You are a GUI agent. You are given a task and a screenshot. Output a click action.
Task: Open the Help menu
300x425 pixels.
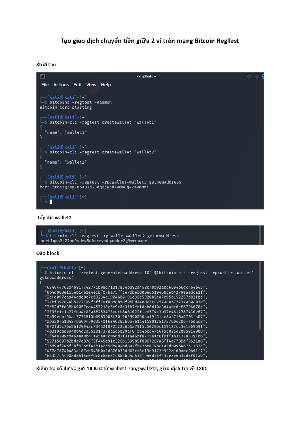[x=106, y=85]
